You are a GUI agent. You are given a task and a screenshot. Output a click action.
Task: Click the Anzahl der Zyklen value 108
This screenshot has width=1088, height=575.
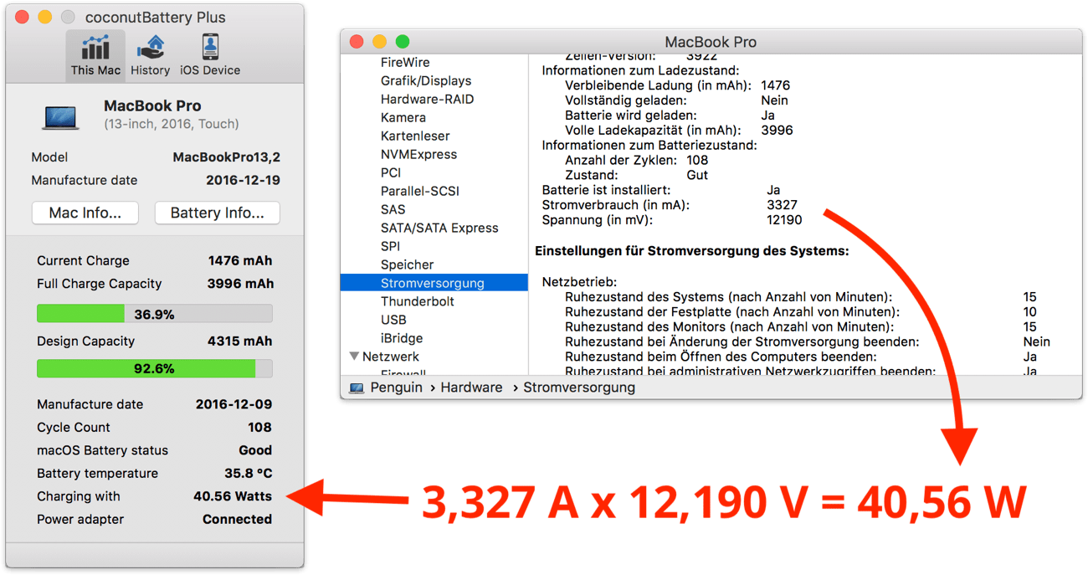click(696, 160)
